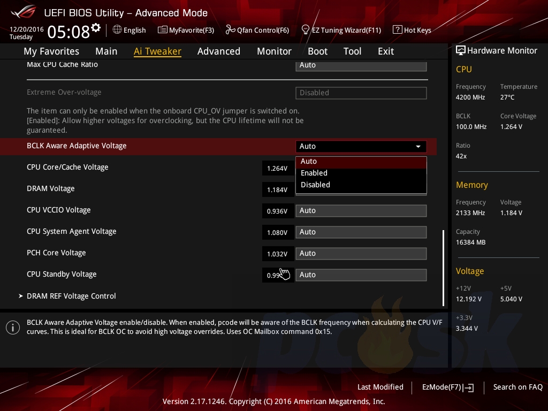Click the 3.344 V reading
This screenshot has width=548, height=411.
[x=467, y=329]
